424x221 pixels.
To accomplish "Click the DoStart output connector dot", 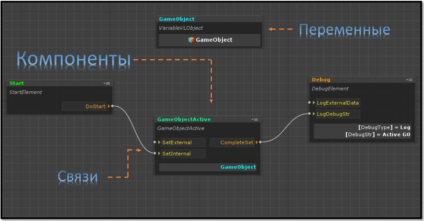I will pos(112,106).
